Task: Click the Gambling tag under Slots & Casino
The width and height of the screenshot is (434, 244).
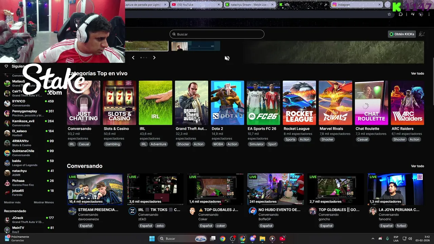Action: click(x=113, y=144)
